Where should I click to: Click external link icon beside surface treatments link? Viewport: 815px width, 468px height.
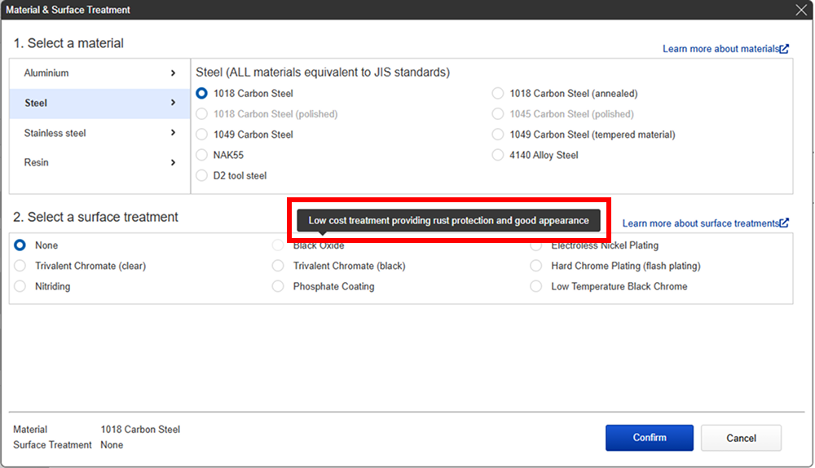784,223
